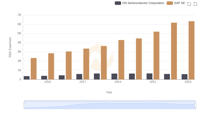Click the 6B y-axis label

coord(19,24)
